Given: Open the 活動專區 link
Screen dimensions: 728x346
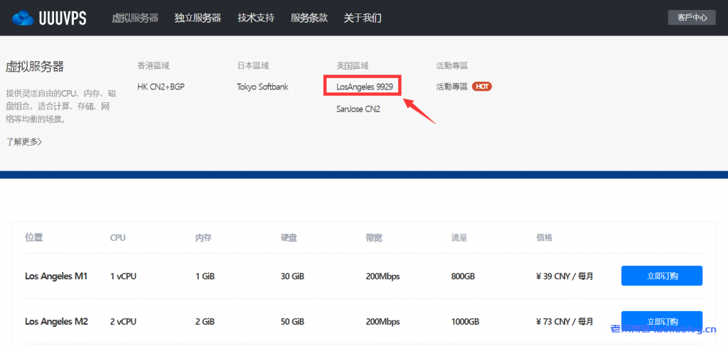Looking at the screenshot, I should click(451, 86).
